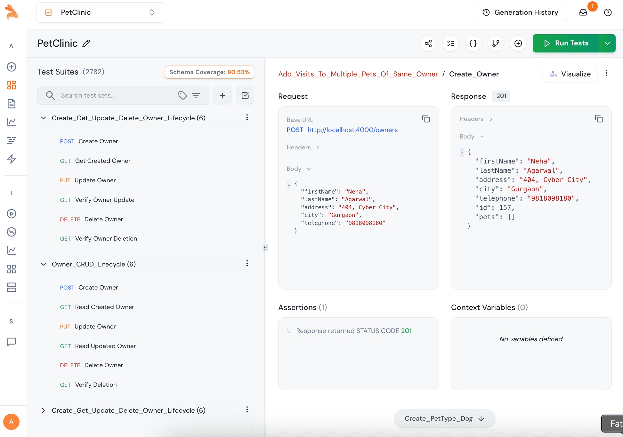Select GET Get Created Owner test
The width and height of the screenshot is (623, 437).
tap(95, 161)
